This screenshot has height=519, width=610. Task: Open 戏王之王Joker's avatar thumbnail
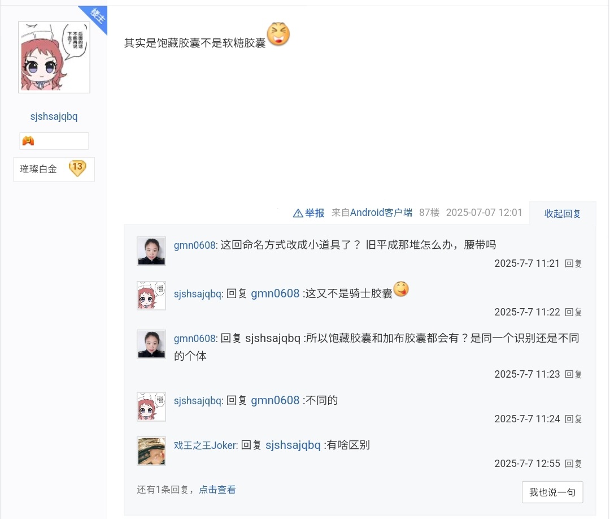click(x=151, y=451)
